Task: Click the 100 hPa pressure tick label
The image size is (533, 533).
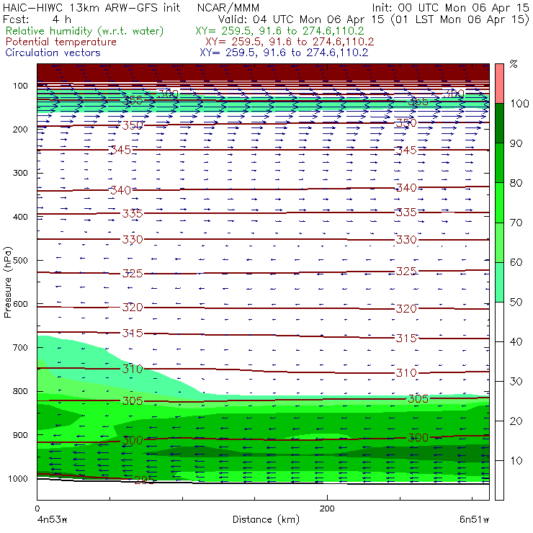Action: point(20,86)
